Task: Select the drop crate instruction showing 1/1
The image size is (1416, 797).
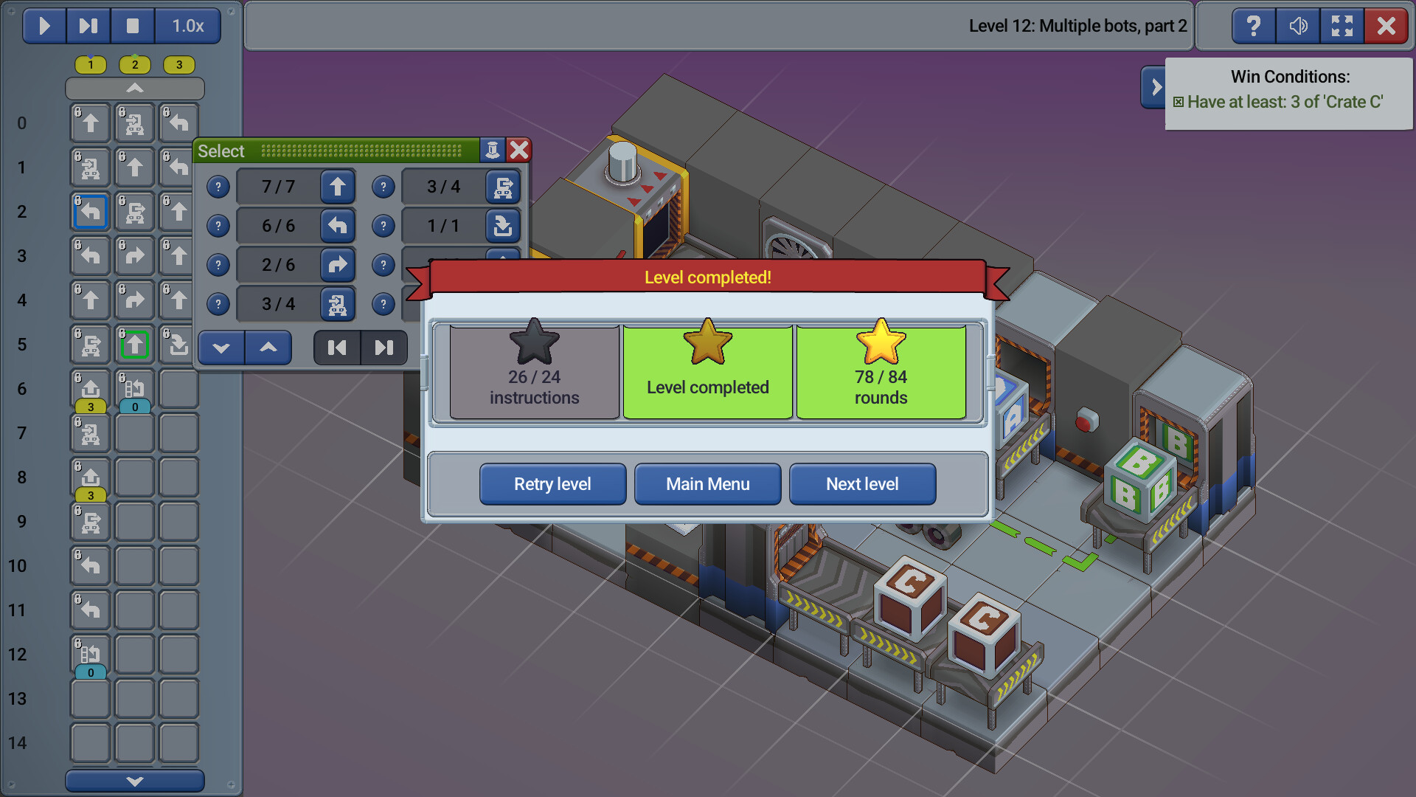Action: (503, 226)
